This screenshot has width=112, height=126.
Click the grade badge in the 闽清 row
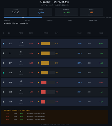point(3,92)
